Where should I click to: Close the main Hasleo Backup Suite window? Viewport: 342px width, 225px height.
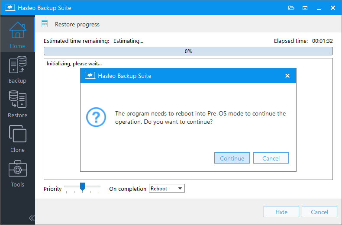pyautogui.click(x=333, y=8)
